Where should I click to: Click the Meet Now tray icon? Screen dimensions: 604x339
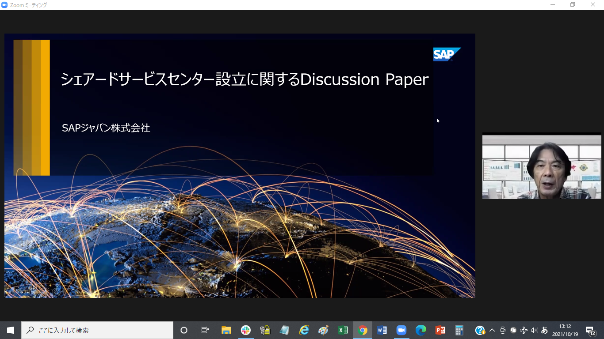pos(503,330)
